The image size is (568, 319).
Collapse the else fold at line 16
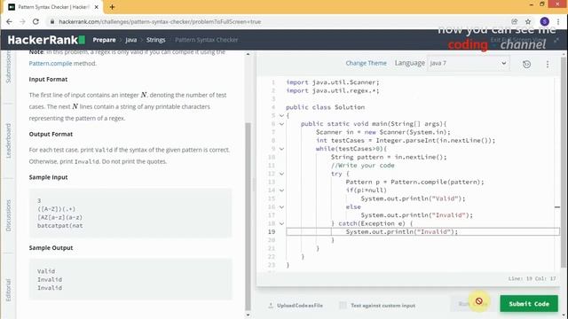click(281, 206)
